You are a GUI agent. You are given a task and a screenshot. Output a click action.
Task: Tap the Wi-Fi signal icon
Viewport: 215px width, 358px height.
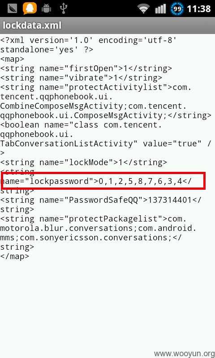click(143, 9)
